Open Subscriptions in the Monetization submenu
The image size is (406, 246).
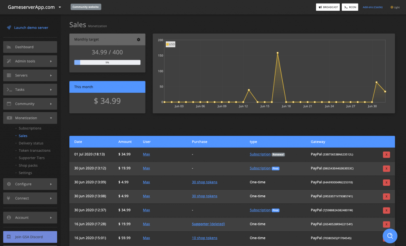click(x=30, y=128)
